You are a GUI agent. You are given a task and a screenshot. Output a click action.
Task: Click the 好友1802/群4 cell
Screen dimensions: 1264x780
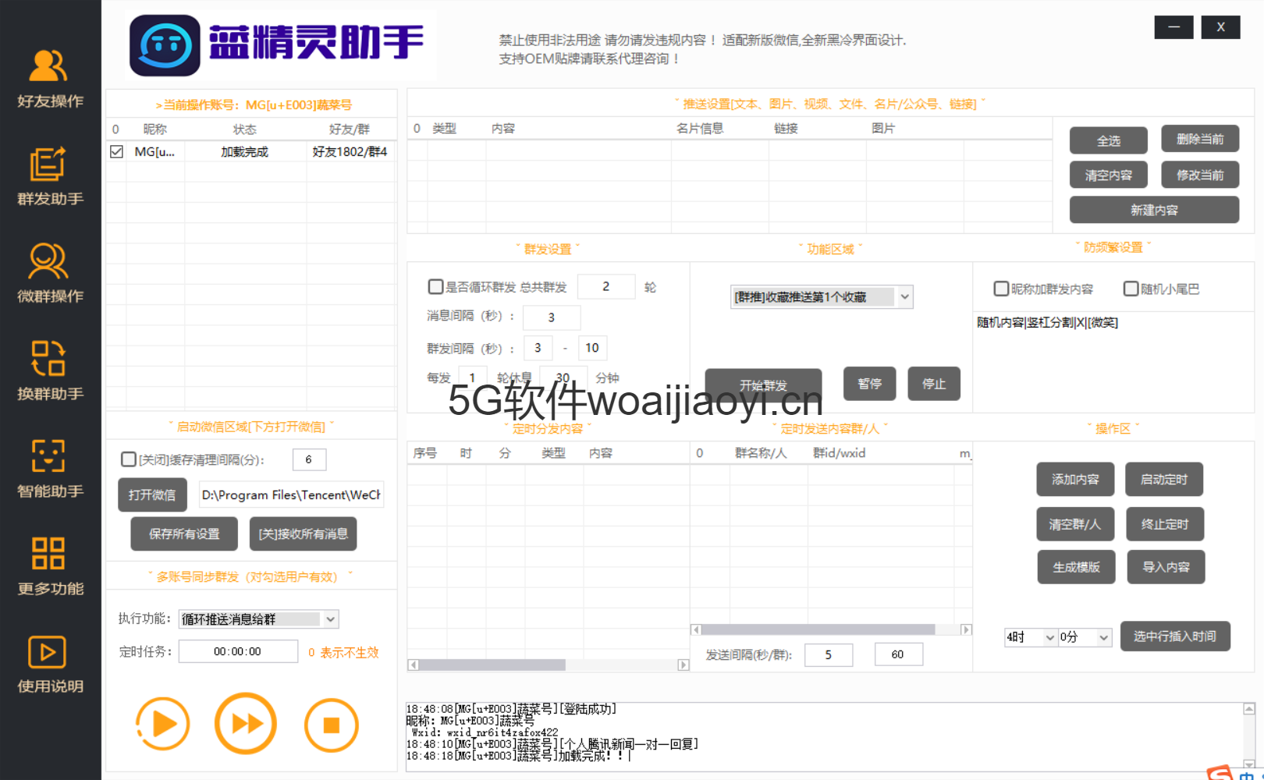350,151
